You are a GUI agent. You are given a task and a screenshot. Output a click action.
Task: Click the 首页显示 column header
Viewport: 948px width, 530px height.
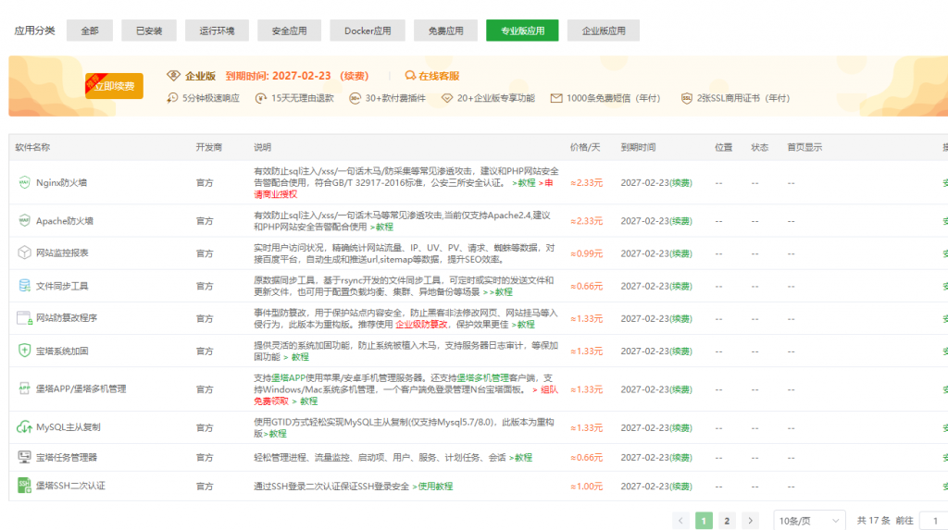point(805,147)
